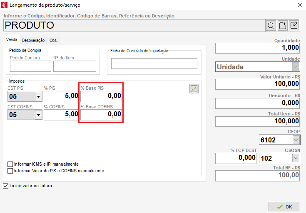Image resolution: width=306 pixels, height=213 pixels.
Task: Click the % Base PIS field
Action: 101,96
